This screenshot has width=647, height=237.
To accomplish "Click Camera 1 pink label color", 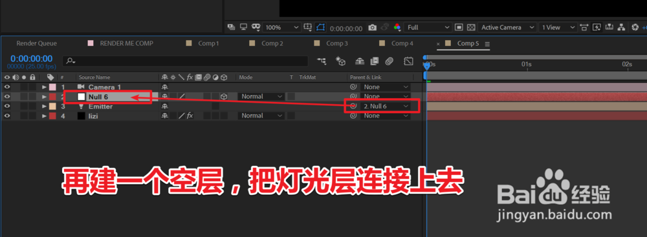I will (x=52, y=87).
